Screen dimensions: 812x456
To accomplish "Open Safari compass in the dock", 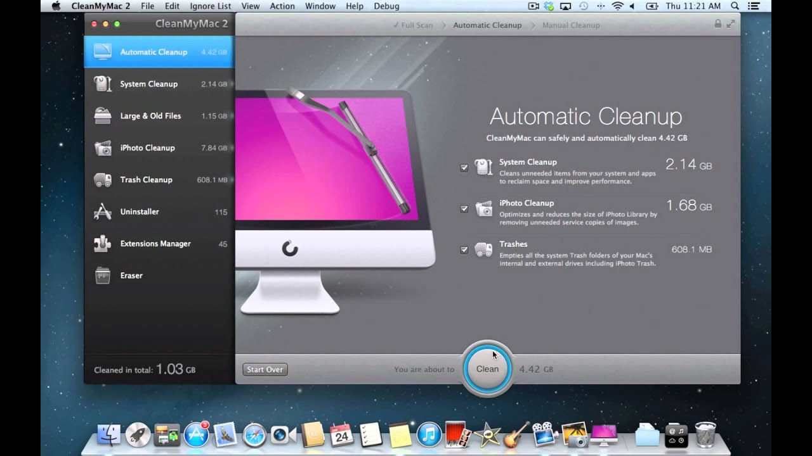I will 254,434.
